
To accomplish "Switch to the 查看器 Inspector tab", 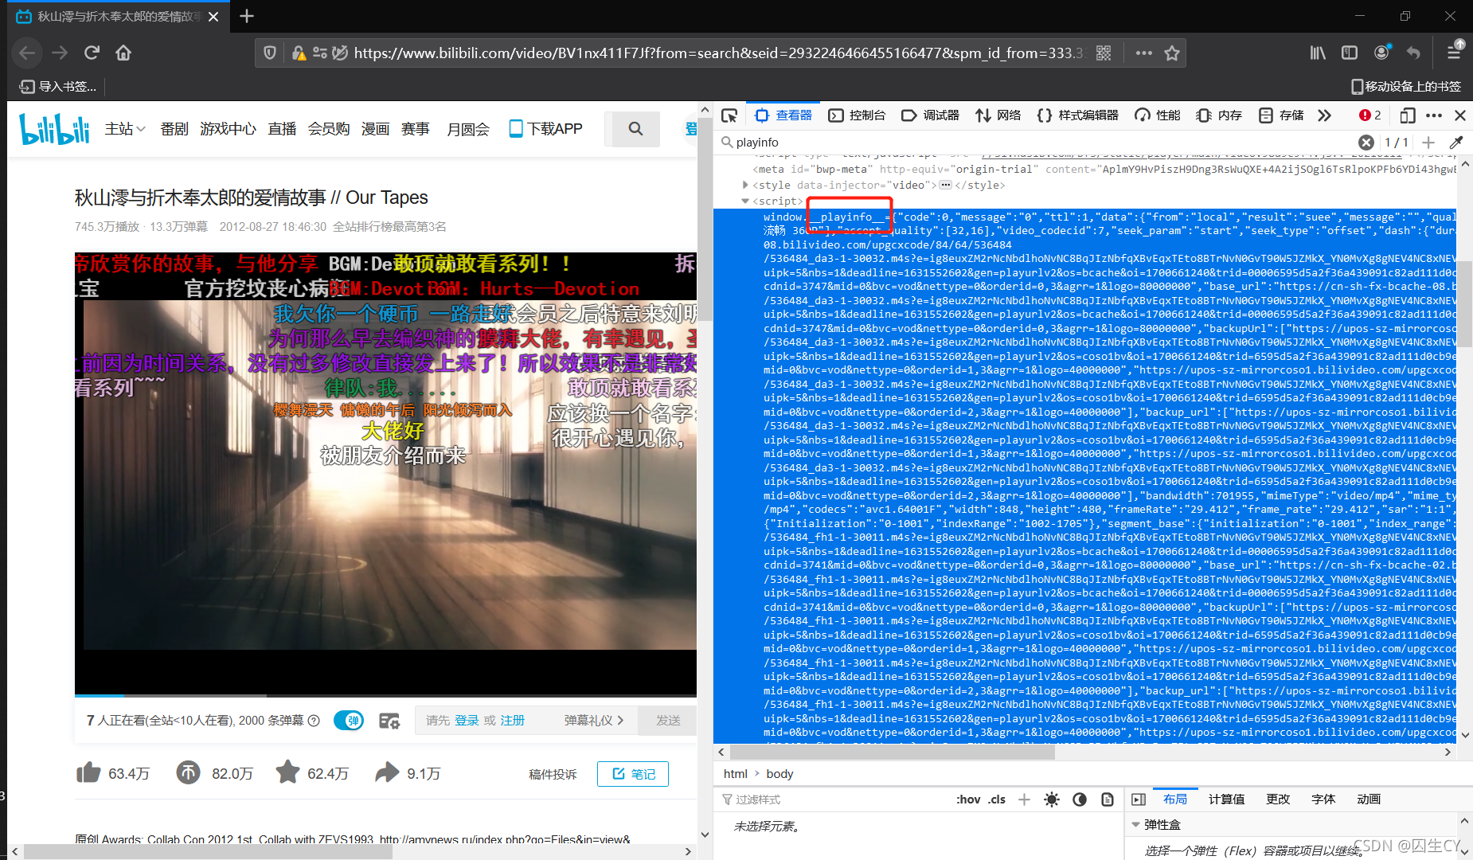I will [x=783, y=115].
